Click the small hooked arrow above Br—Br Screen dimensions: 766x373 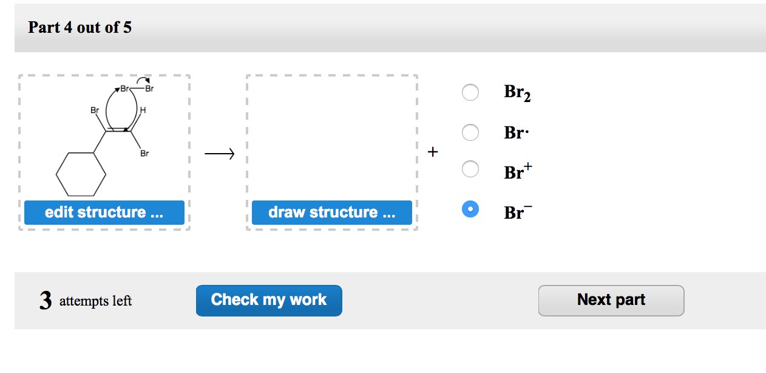tap(143, 79)
